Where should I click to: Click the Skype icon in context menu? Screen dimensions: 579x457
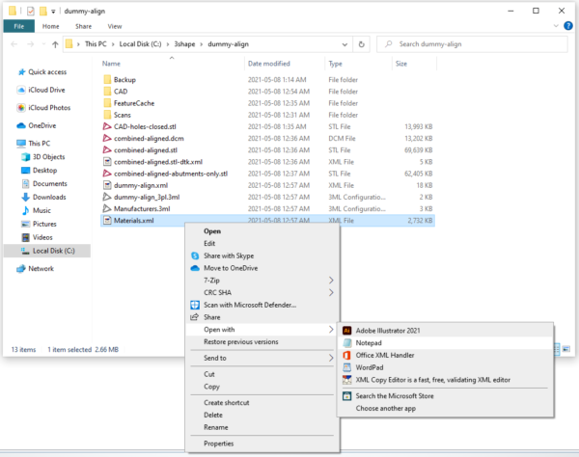tap(195, 255)
